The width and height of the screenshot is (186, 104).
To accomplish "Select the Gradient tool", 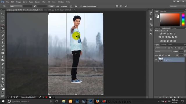I will click(3, 53).
